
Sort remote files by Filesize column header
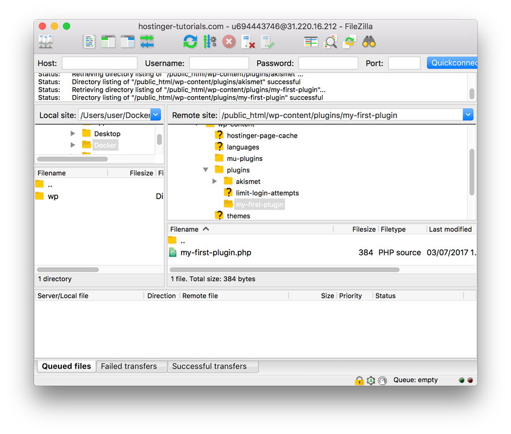click(x=355, y=229)
